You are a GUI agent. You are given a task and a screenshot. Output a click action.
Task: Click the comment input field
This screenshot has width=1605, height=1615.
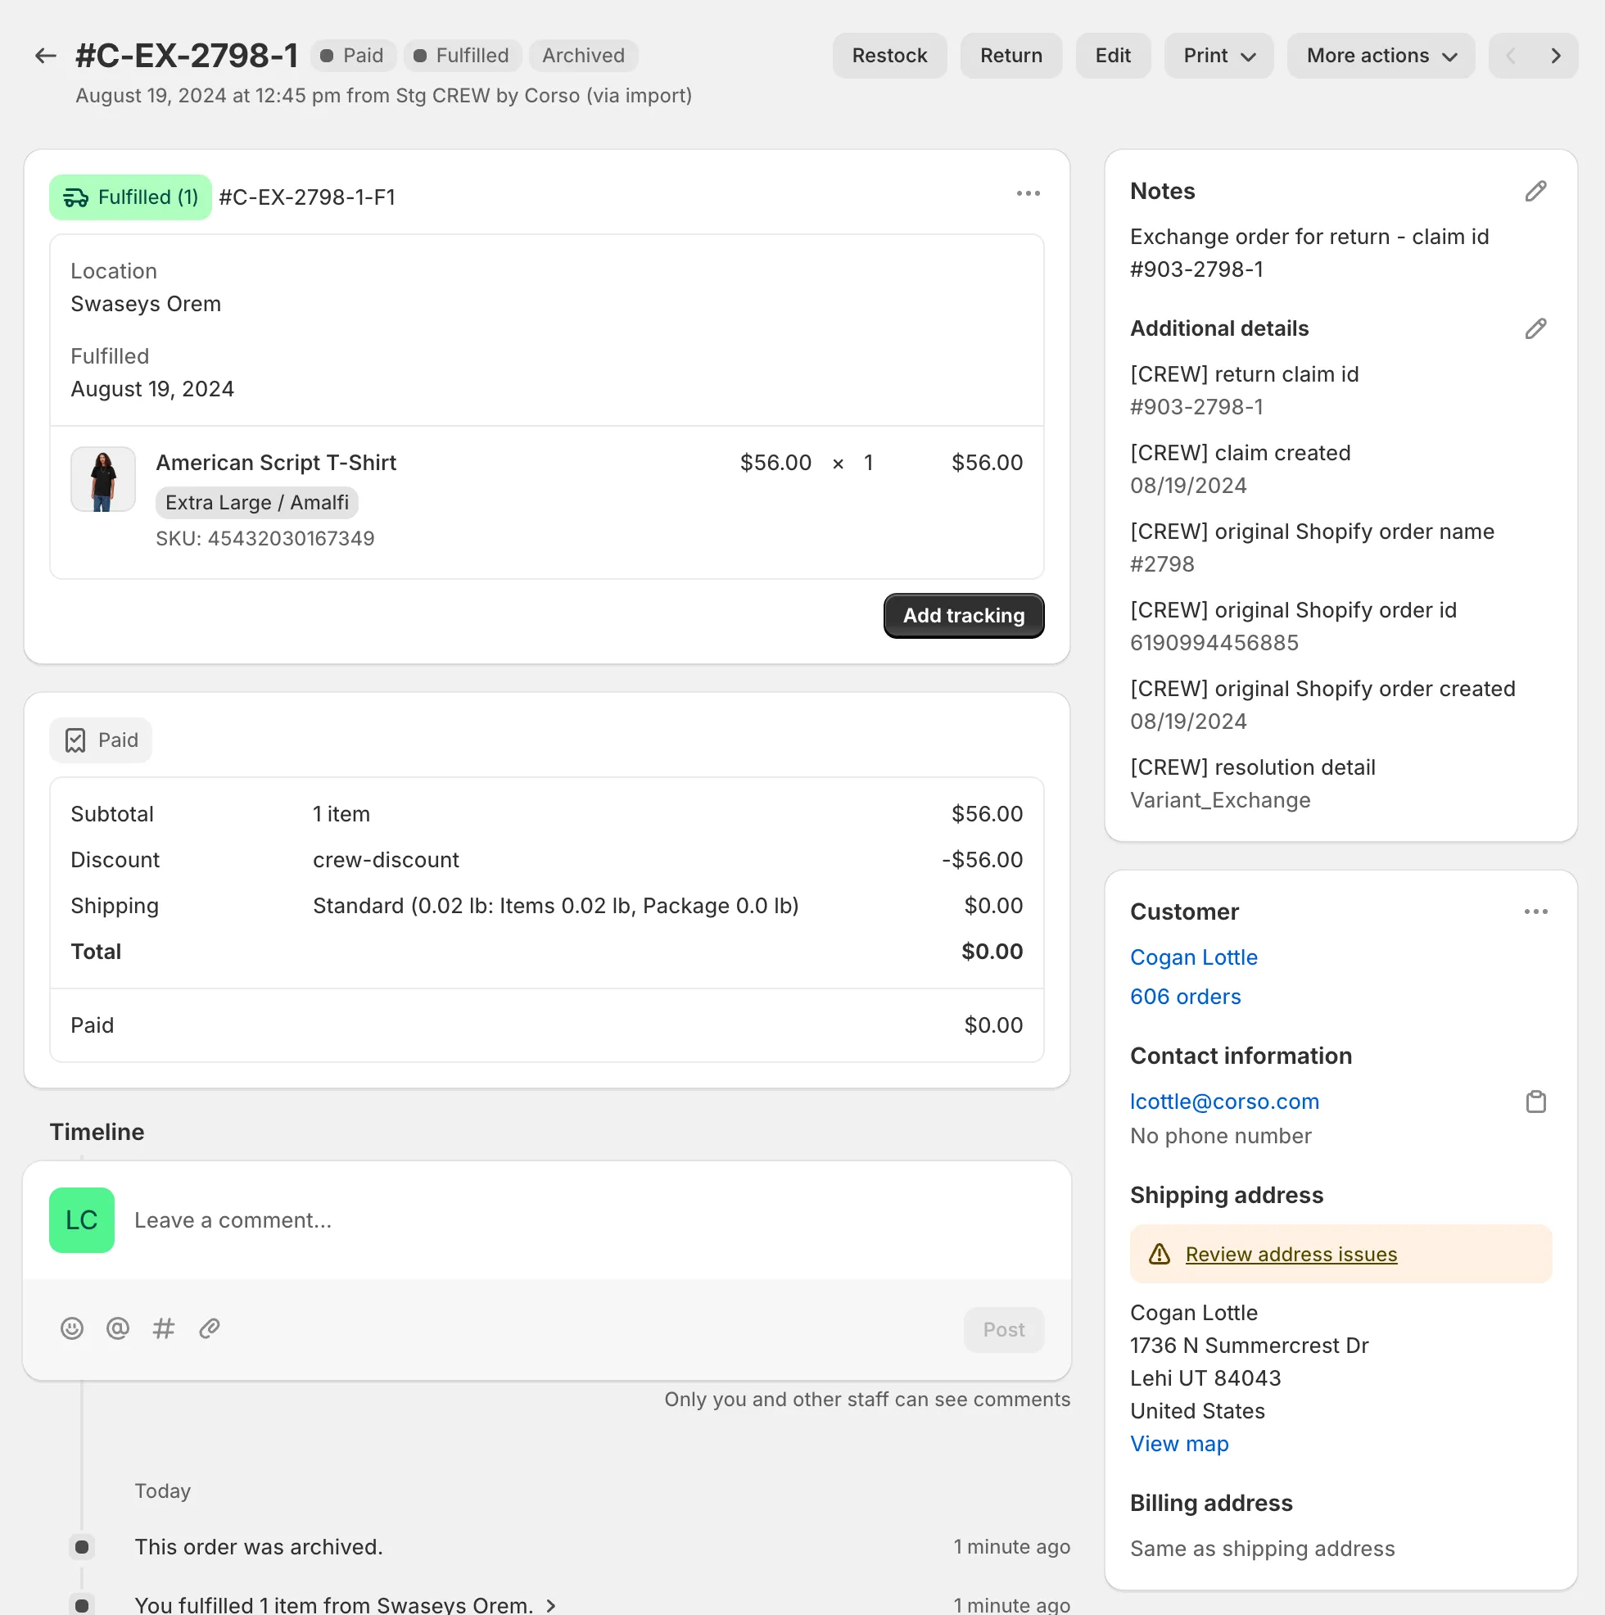(x=501, y=1219)
